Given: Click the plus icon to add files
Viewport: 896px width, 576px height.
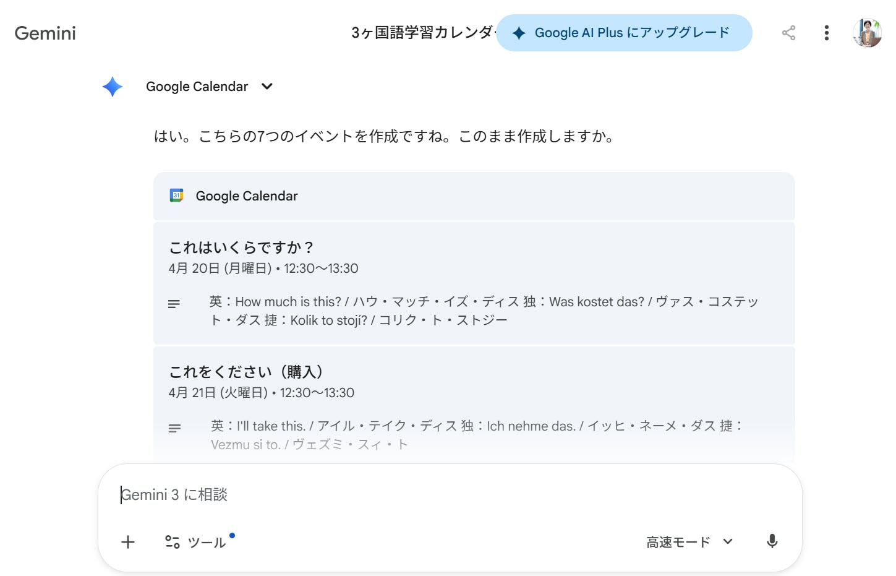Looking at the screenshot, I should click(128, 542).
